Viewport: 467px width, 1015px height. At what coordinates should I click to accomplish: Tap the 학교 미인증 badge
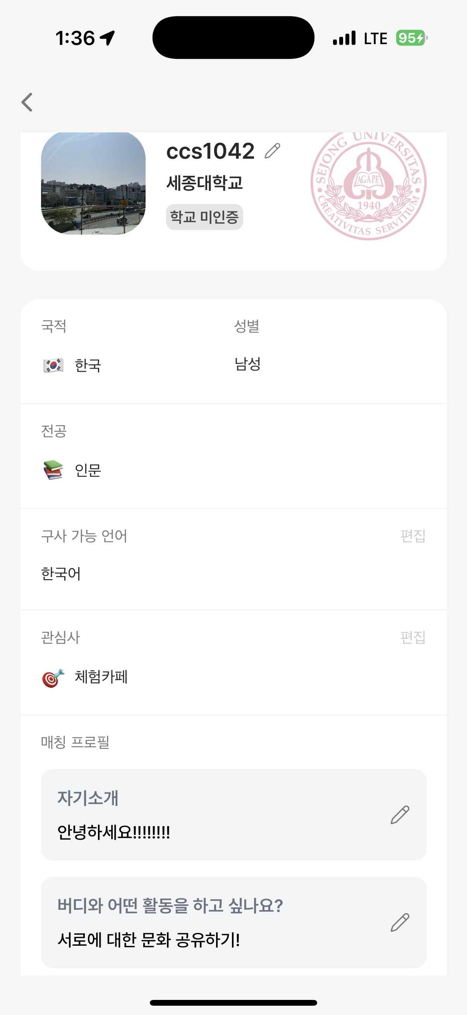pos(204,217)
